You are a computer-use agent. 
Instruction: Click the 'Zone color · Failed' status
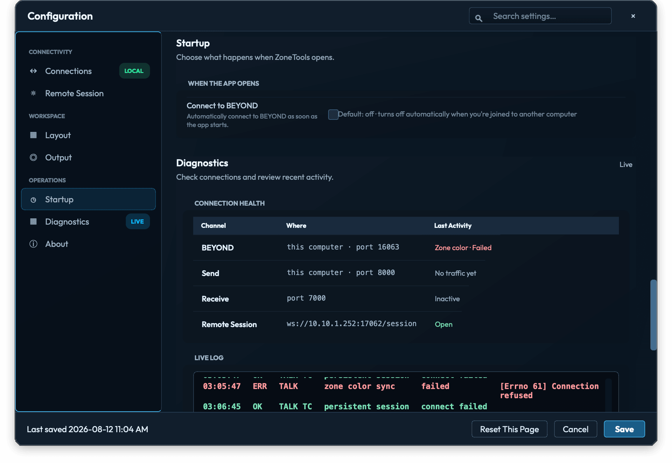[463, 248]
